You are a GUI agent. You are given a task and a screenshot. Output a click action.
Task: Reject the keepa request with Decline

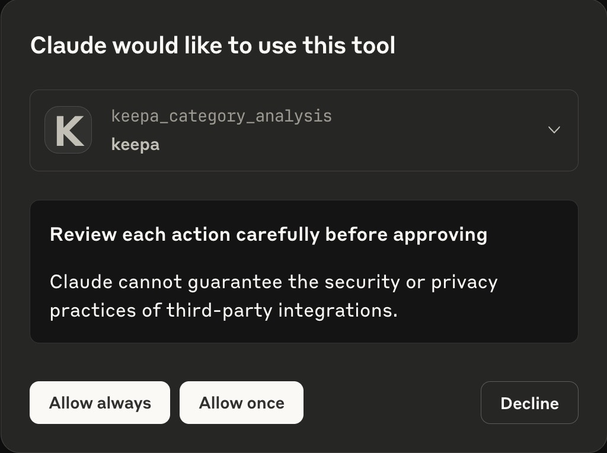tap(529, 403)
